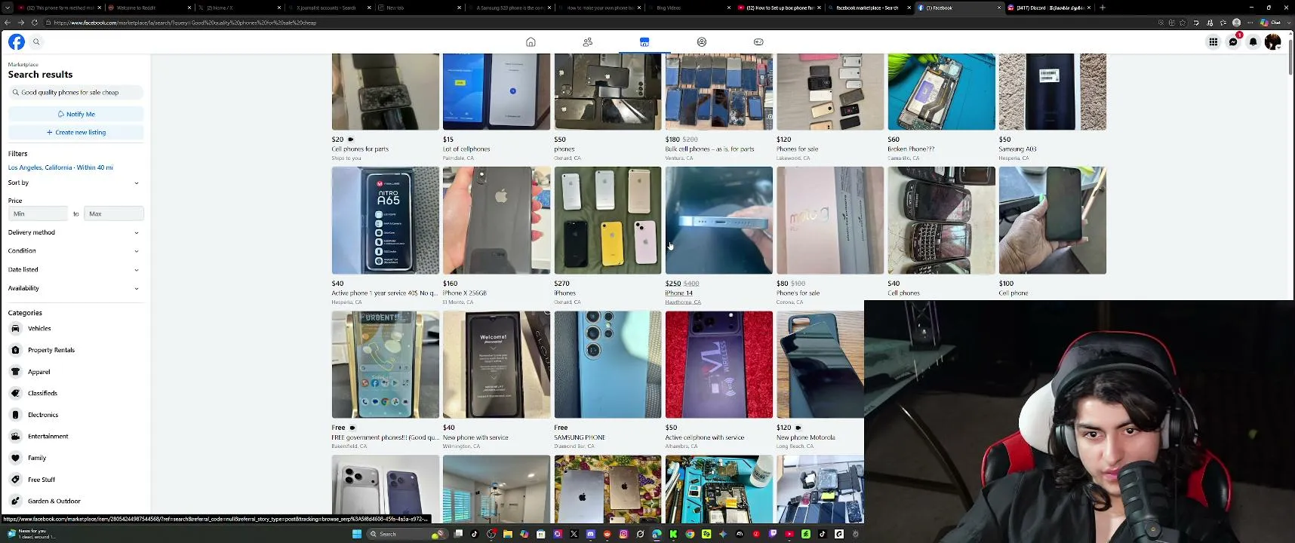
Task: Go back with browser back arrow
Action: [x=8, y=23]
